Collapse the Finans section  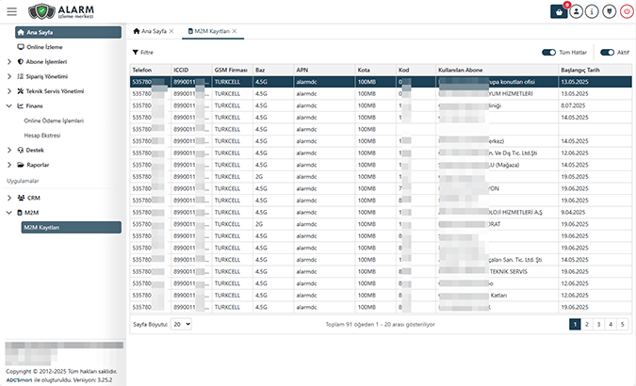8,106
